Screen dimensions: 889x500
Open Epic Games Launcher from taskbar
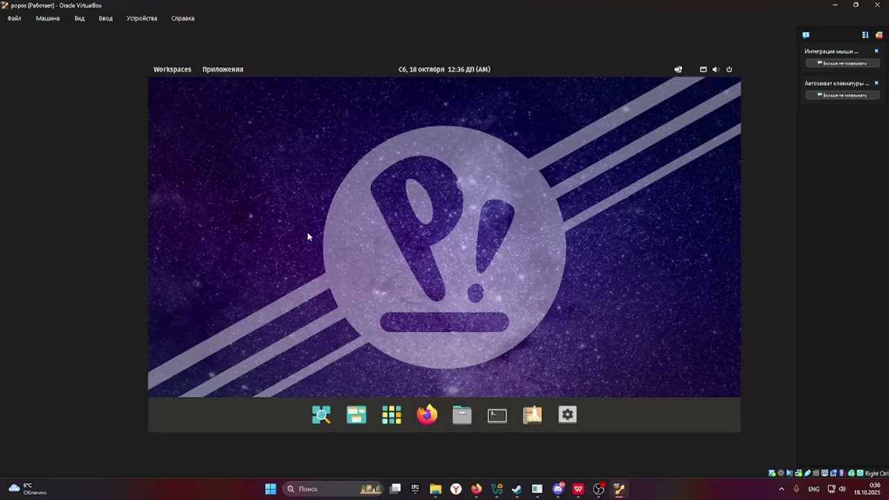(415, 489)
